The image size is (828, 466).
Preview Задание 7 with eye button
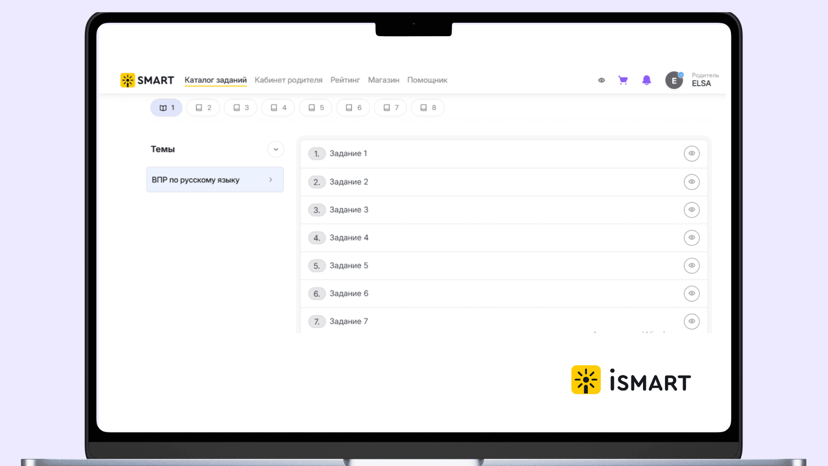[692, 321]
